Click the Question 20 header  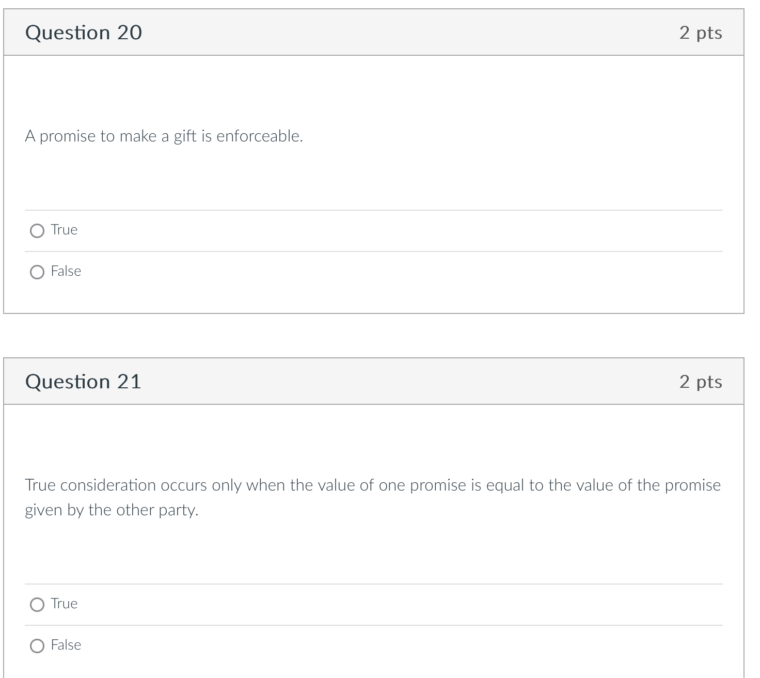coord(84,32)
